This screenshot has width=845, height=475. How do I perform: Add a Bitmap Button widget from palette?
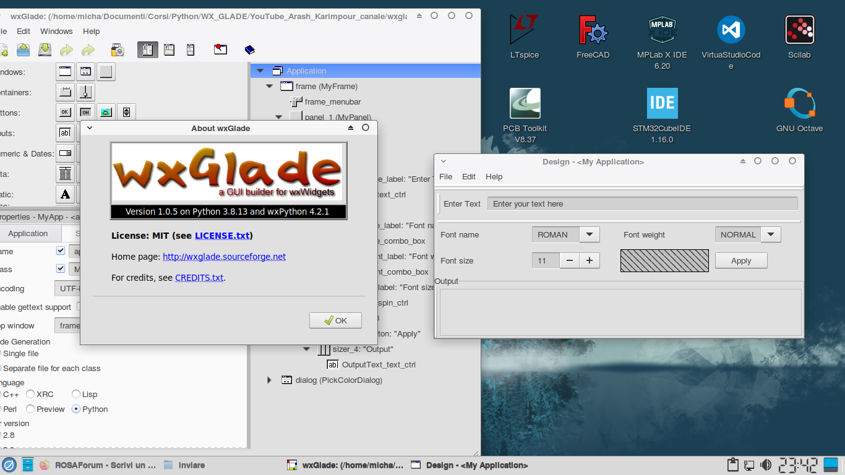(106, 113)
